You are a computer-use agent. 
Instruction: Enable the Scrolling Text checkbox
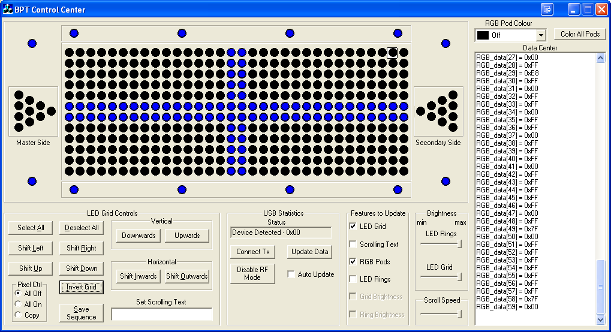353,245
